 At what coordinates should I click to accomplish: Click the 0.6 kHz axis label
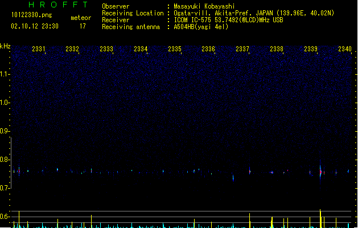point(5,217)
